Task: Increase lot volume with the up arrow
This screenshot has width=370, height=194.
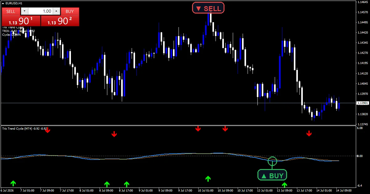Action: click(56, 11)
